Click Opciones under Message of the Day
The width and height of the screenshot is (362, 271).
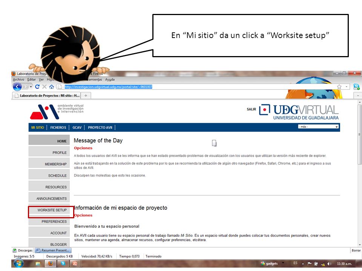(83, 148)
